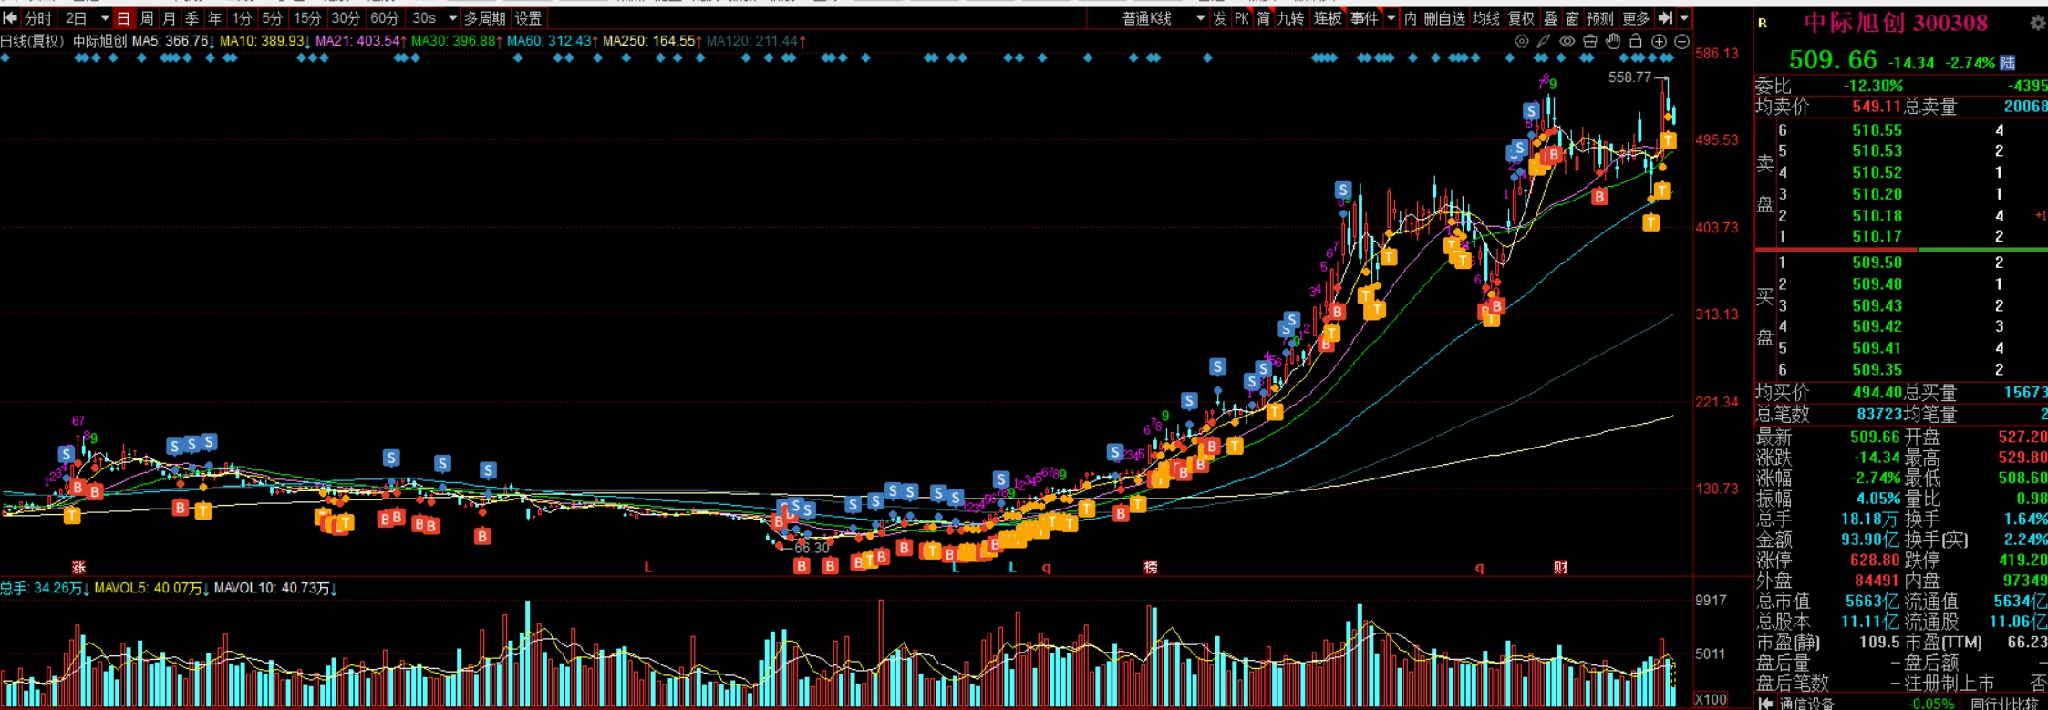Click the R badge next to stock name
2048x710 pixels.
1763,24
